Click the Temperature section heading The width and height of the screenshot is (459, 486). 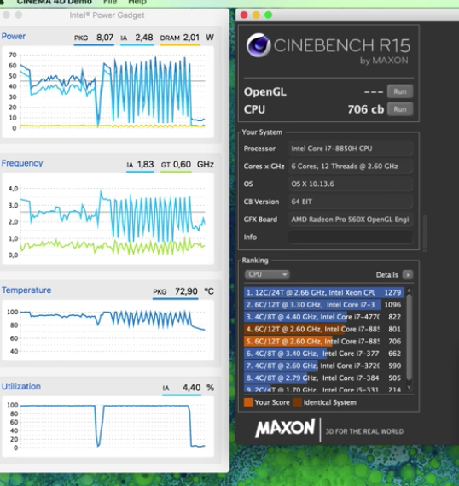tap(26, 290)
